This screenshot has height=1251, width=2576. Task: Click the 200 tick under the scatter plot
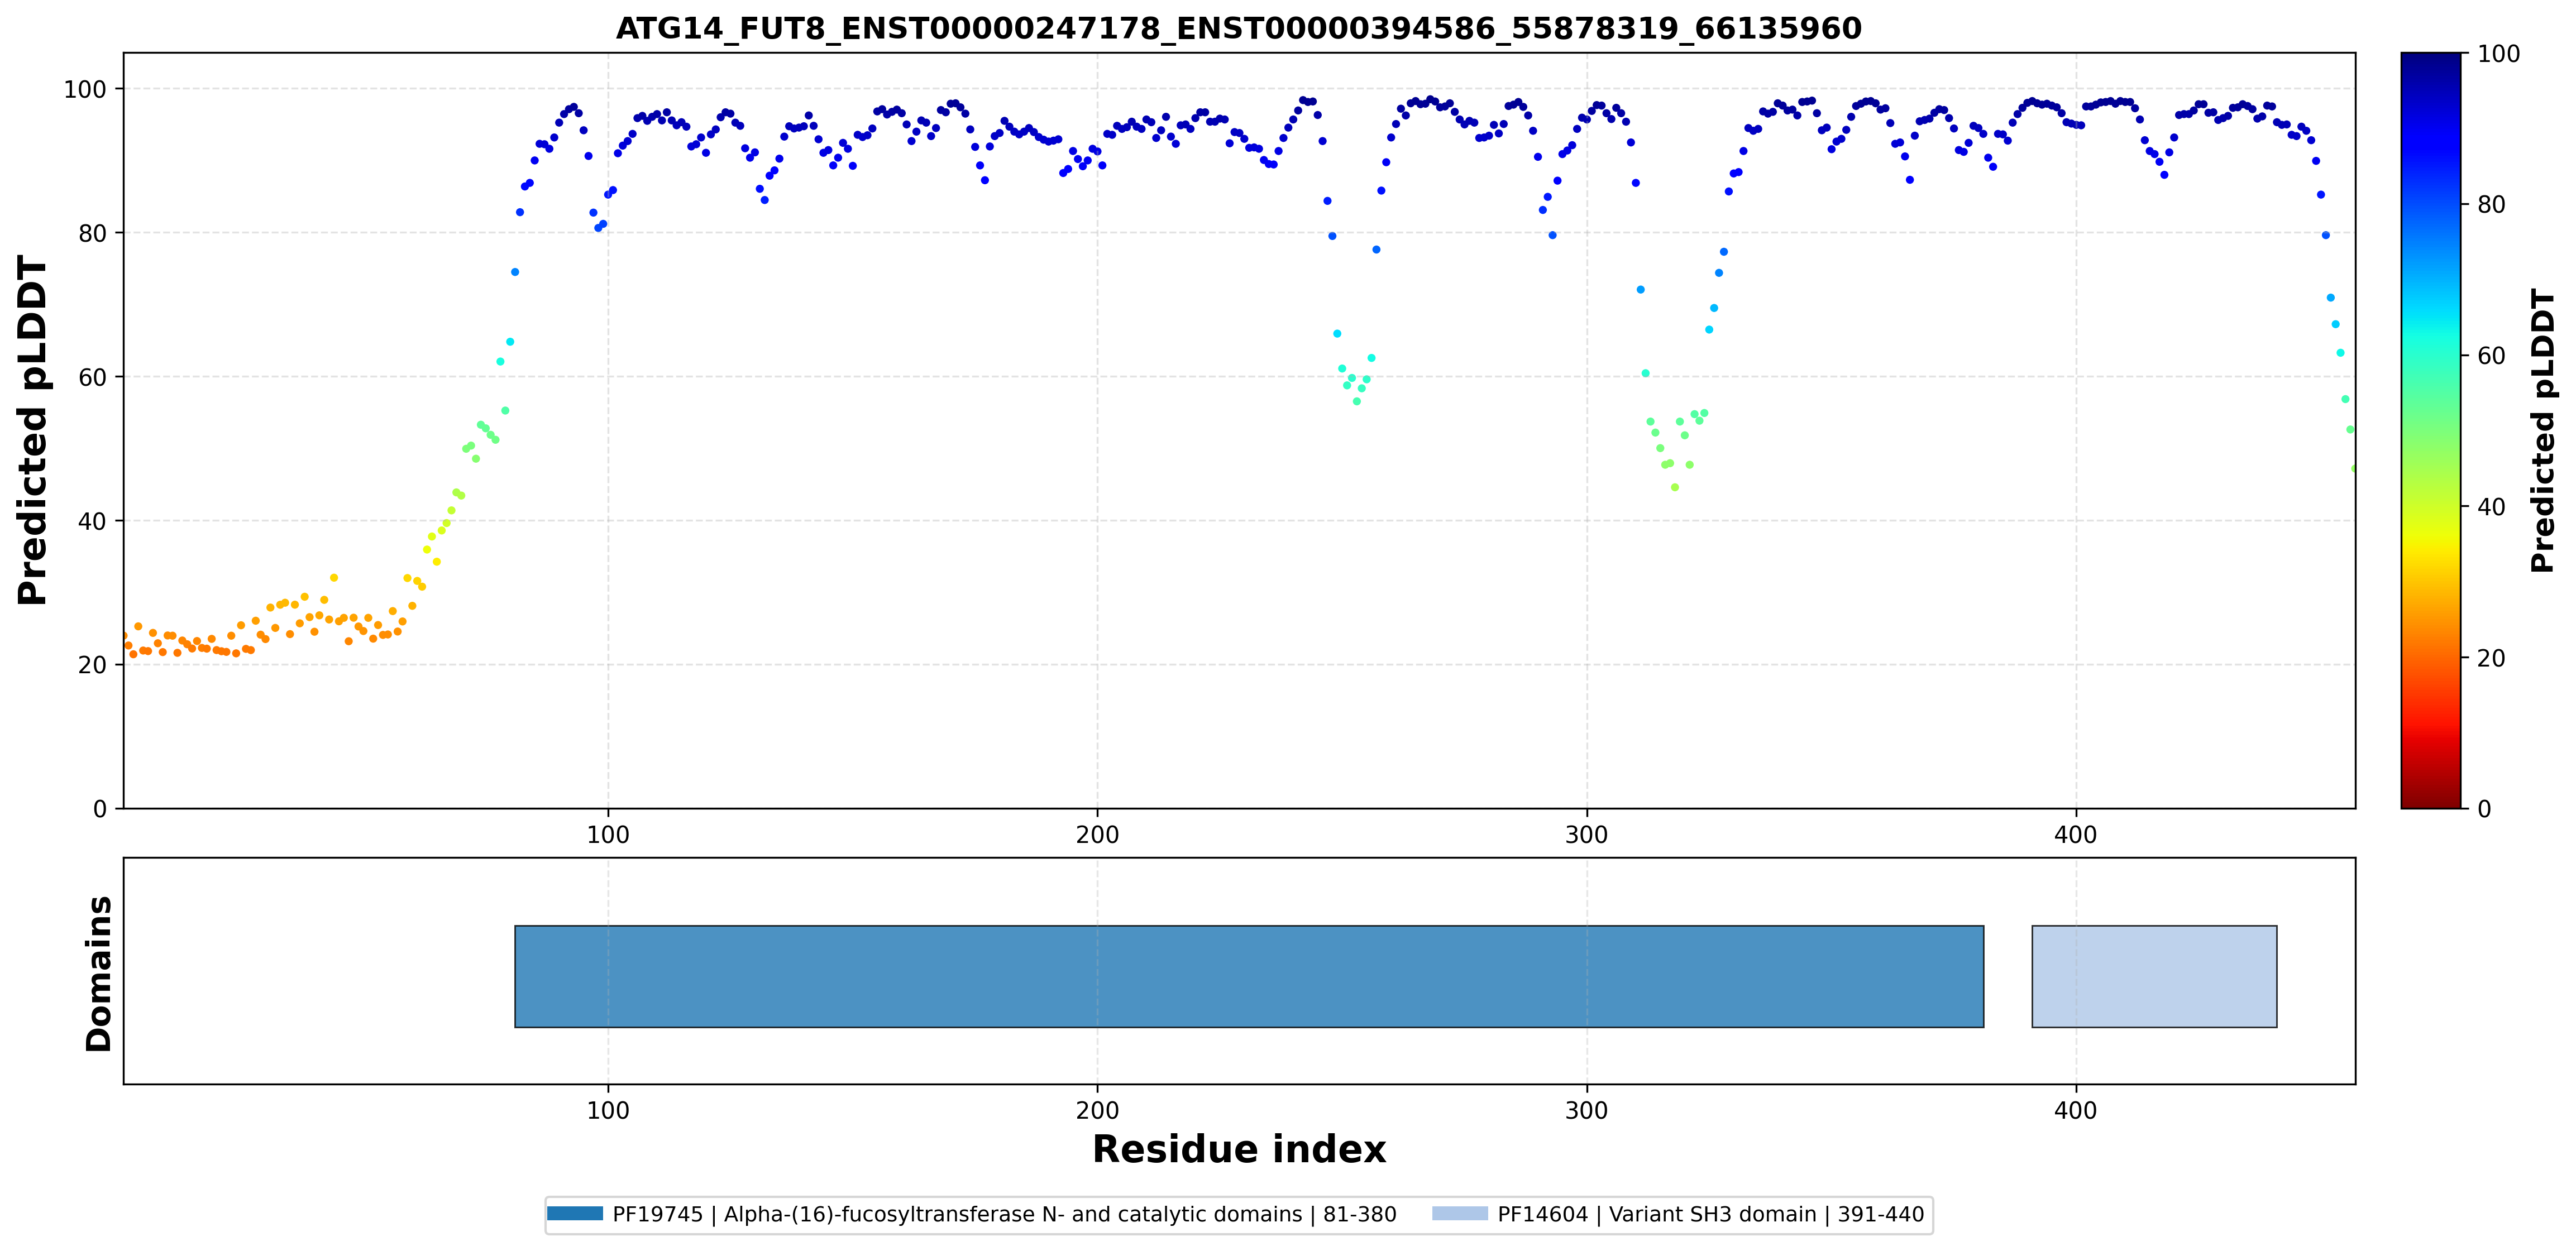pyautogui.click(x=1097, y=835)
